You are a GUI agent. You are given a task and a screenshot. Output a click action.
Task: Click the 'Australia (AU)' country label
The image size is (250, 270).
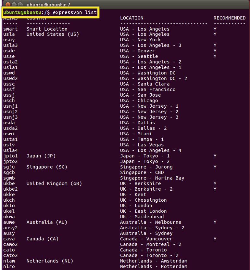coord(47,222)
